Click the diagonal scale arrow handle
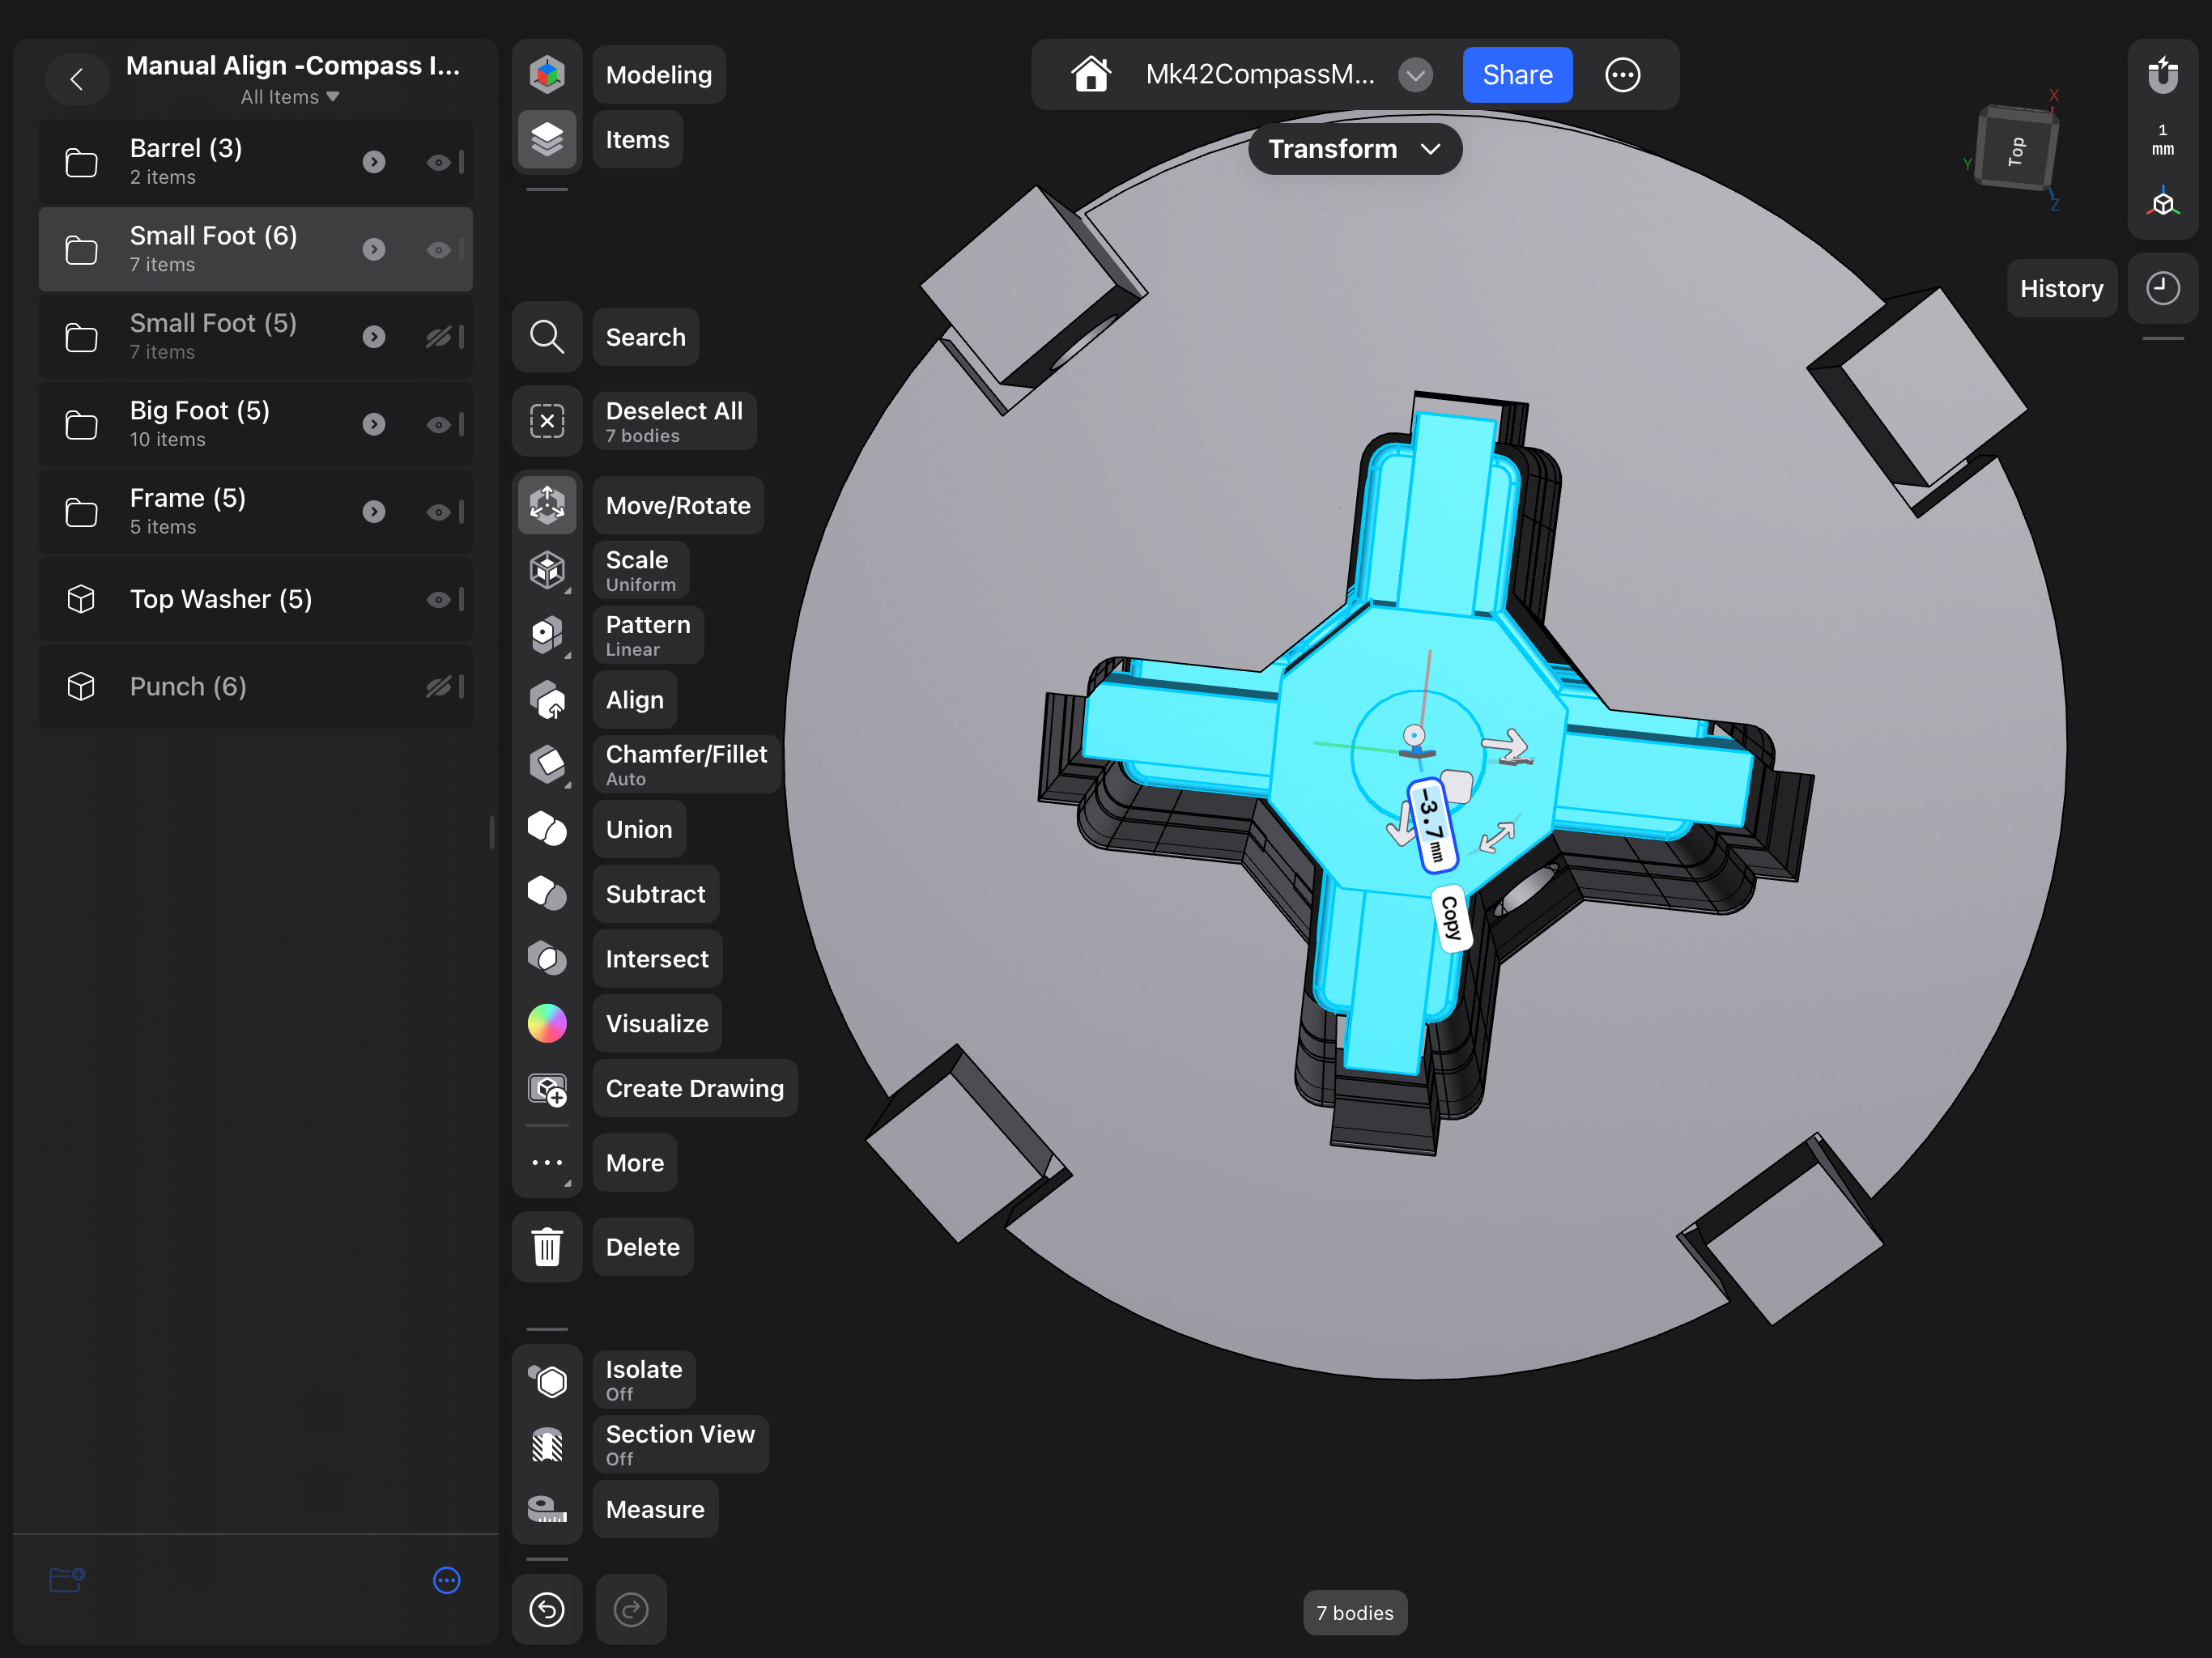Screen dimensions: 2212x1658 pyautogui.click(x=1497, y=838)
